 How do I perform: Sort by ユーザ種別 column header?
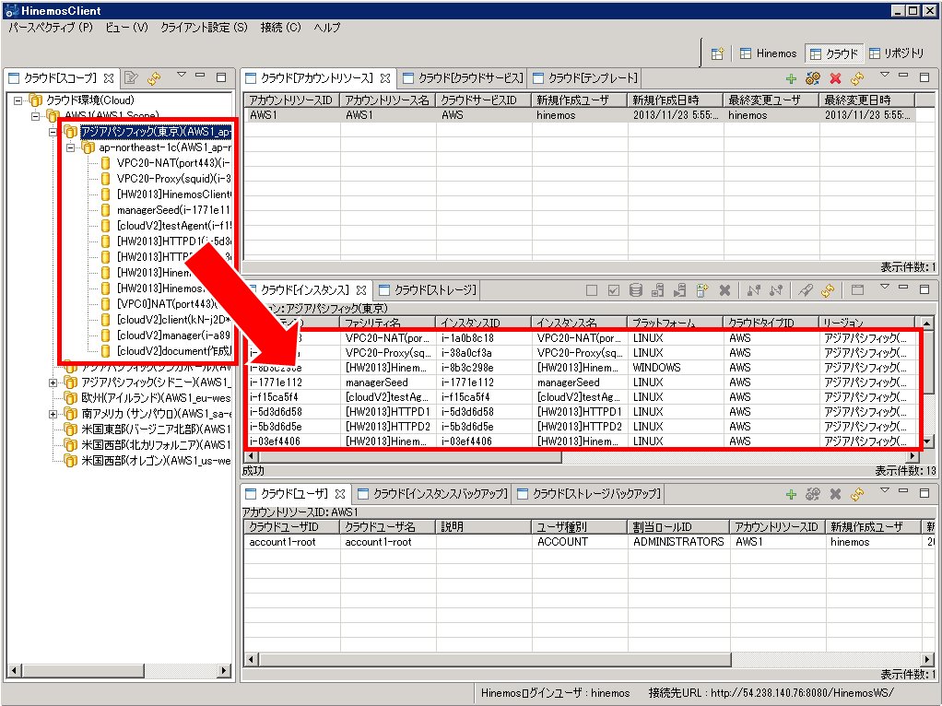pyautogui.click(x=580, y=527)
